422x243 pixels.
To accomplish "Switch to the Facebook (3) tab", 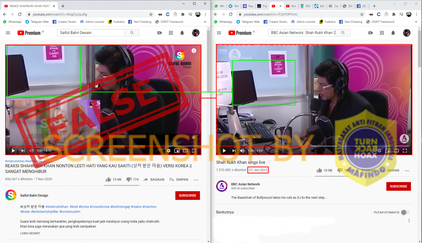I will click(x=362, y=6).
